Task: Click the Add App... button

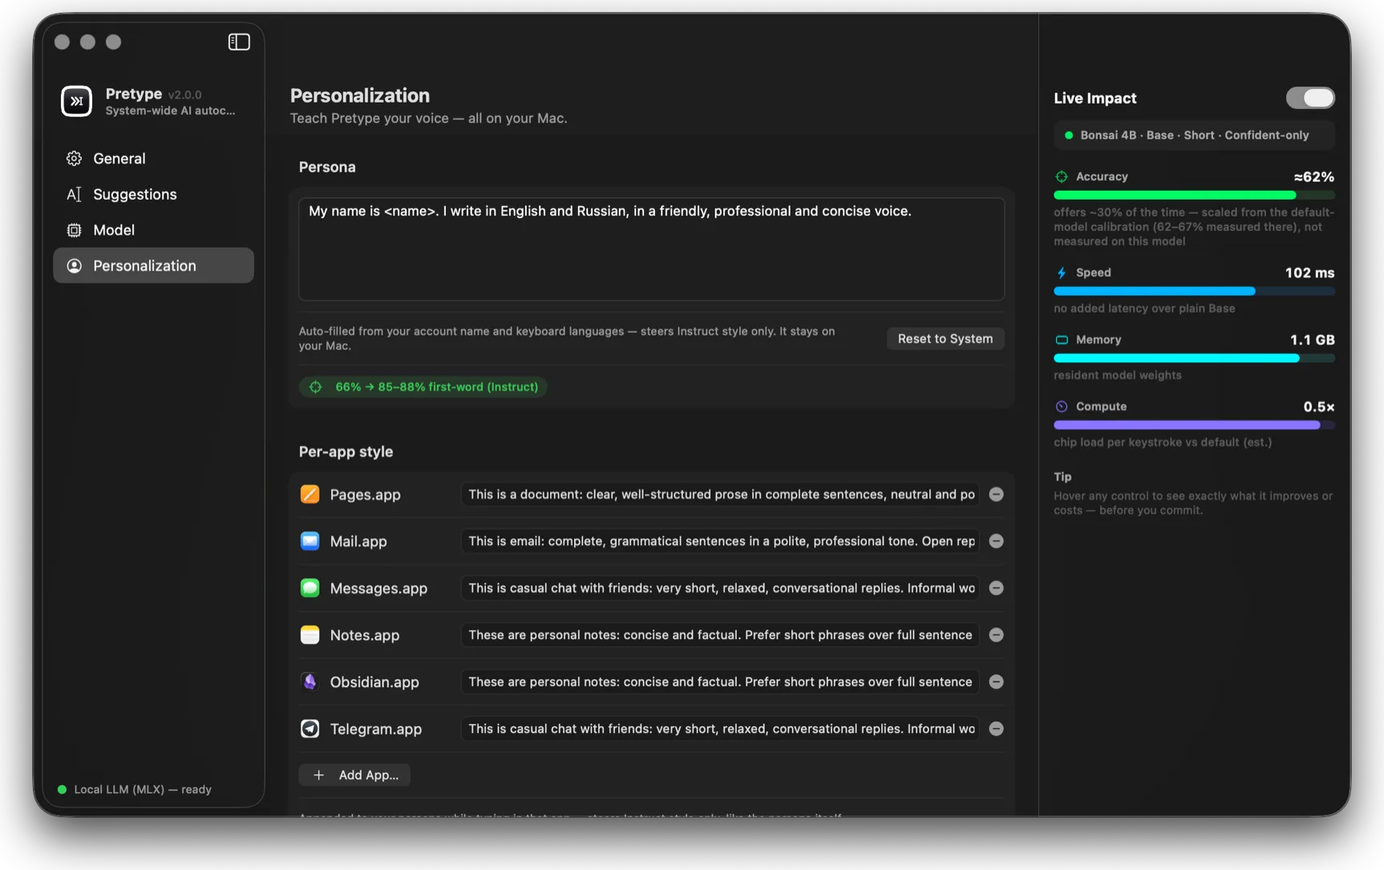Action: point(354,775)
